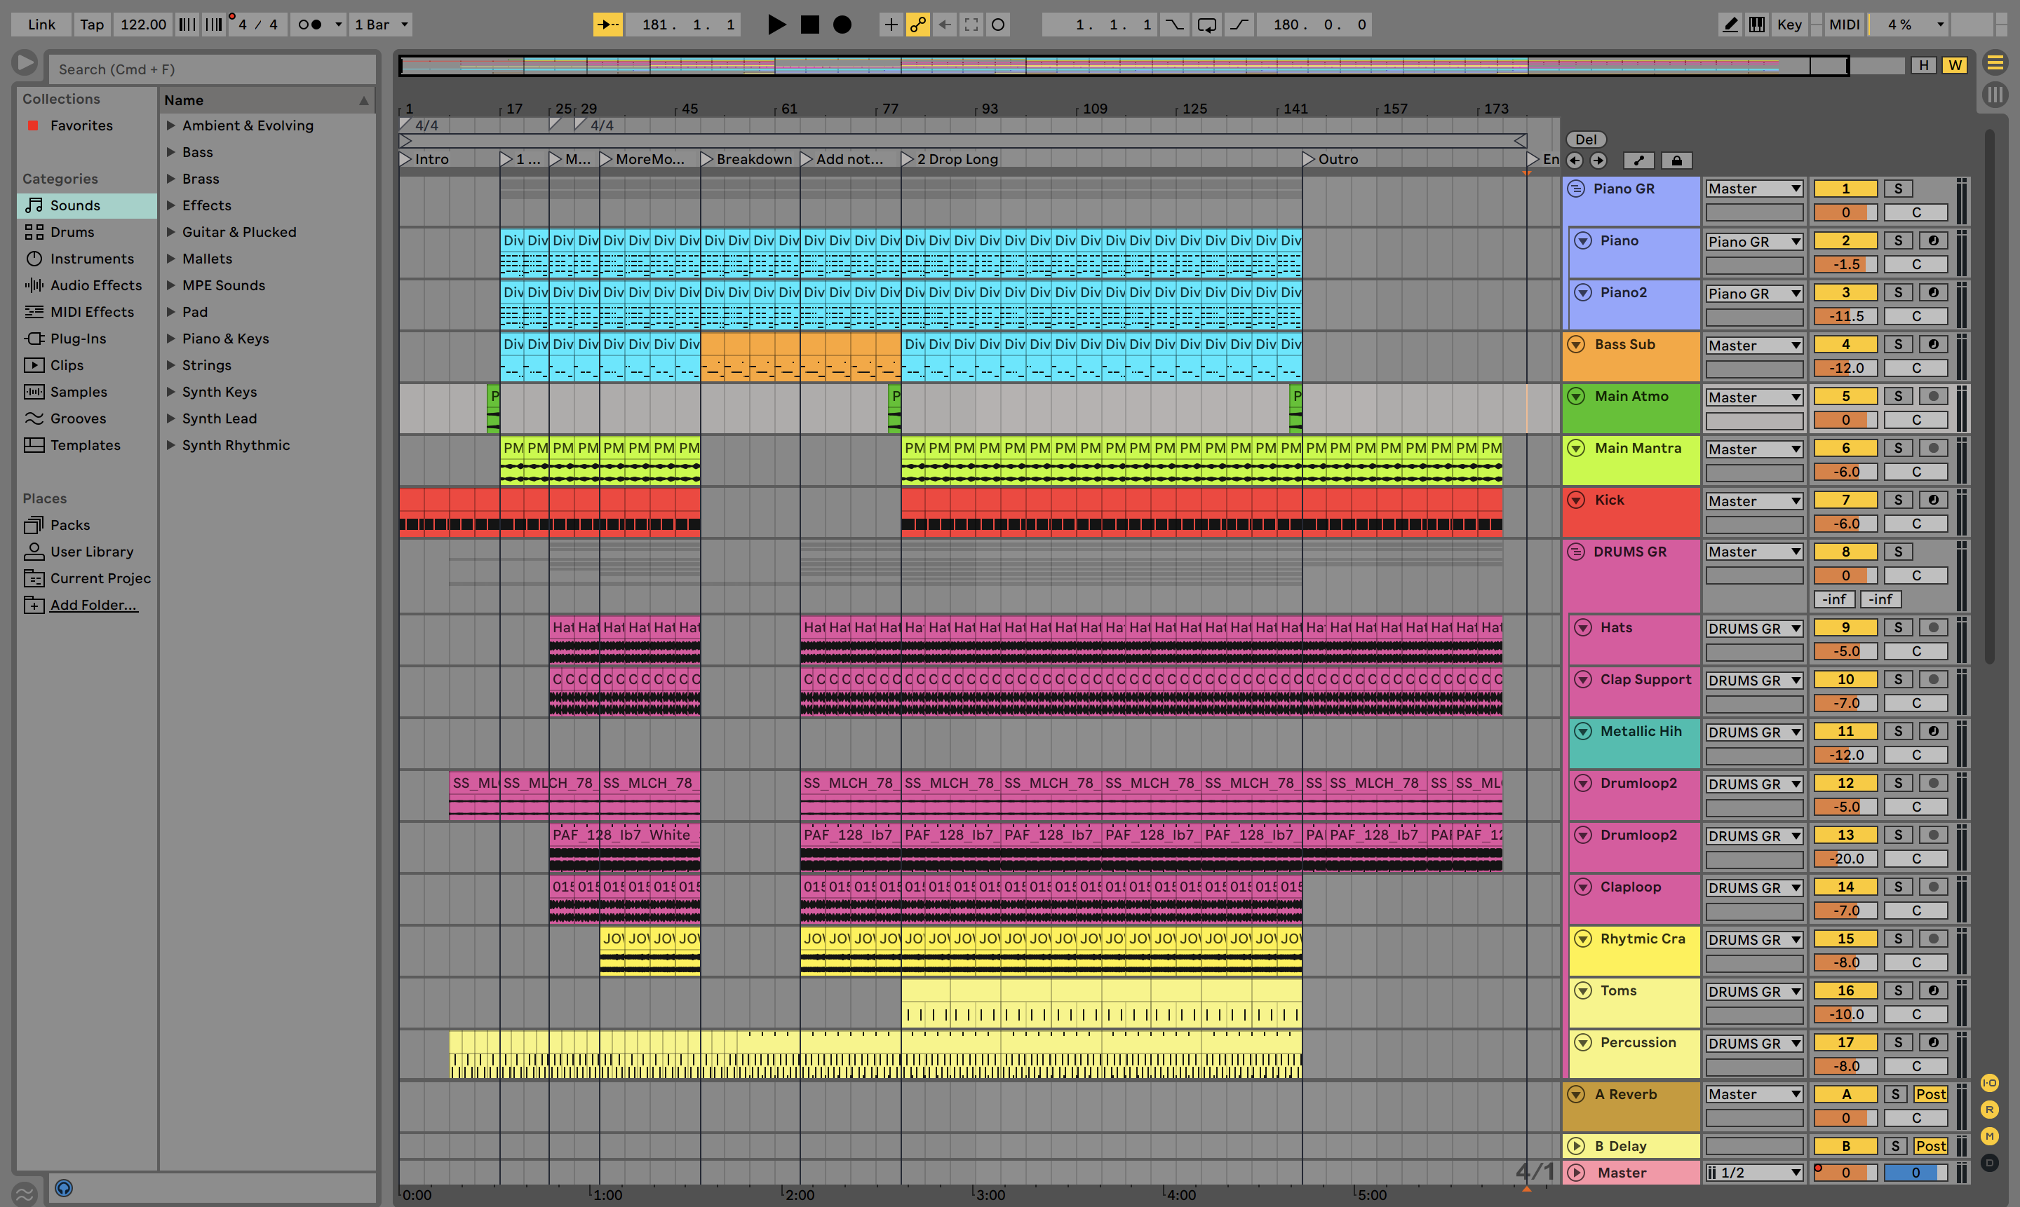
Task: Open Master output 1/2 dropdown
Action: (1754, 1173)
